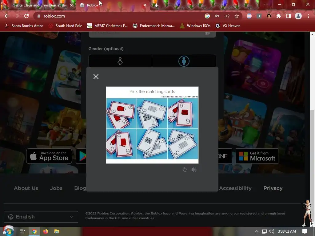Open the About Us footer link
The width and height of the screenshot is (315, 236).
click(x=26, y=188)
